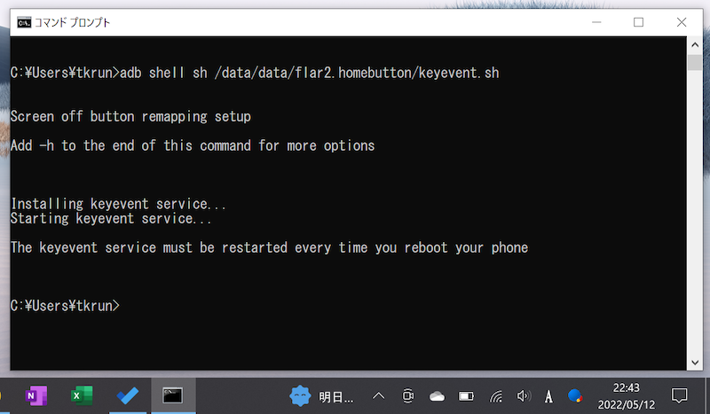
Task: Toggle the IME input mode 'A' indicator
Action: pyautogui.click(x=549, y=395)
